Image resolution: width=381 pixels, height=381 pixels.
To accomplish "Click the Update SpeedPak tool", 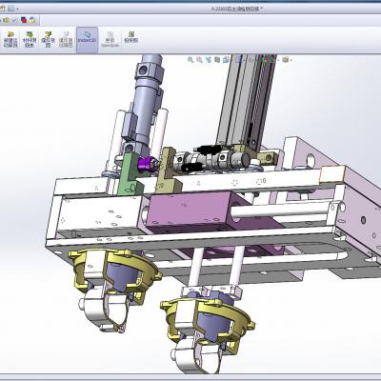I will pos(110,40).
